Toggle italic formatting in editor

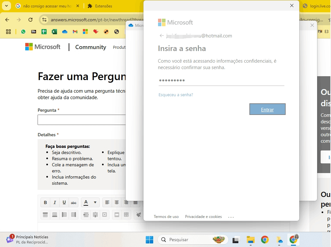tap(55, 202)
